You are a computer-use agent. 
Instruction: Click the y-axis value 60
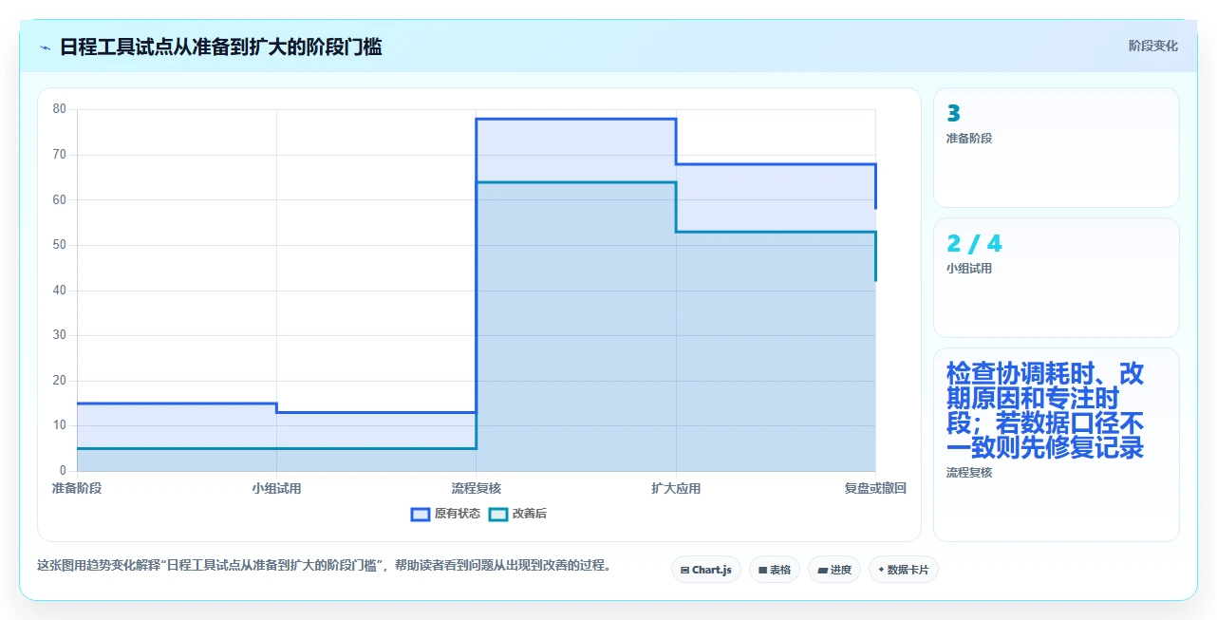(60, 199)
